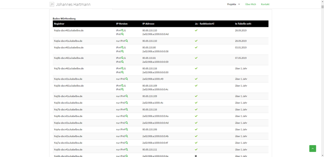Click the green checkmark in hiq8b-sbcv461a row
324x157 pixels.
pos(196,58)
